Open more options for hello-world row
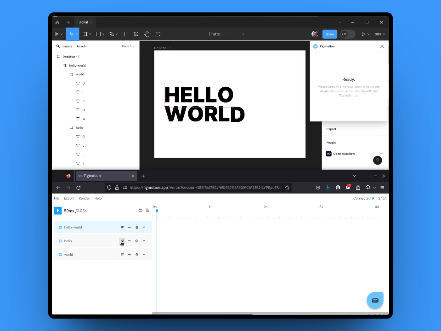 tap(130, 227)
